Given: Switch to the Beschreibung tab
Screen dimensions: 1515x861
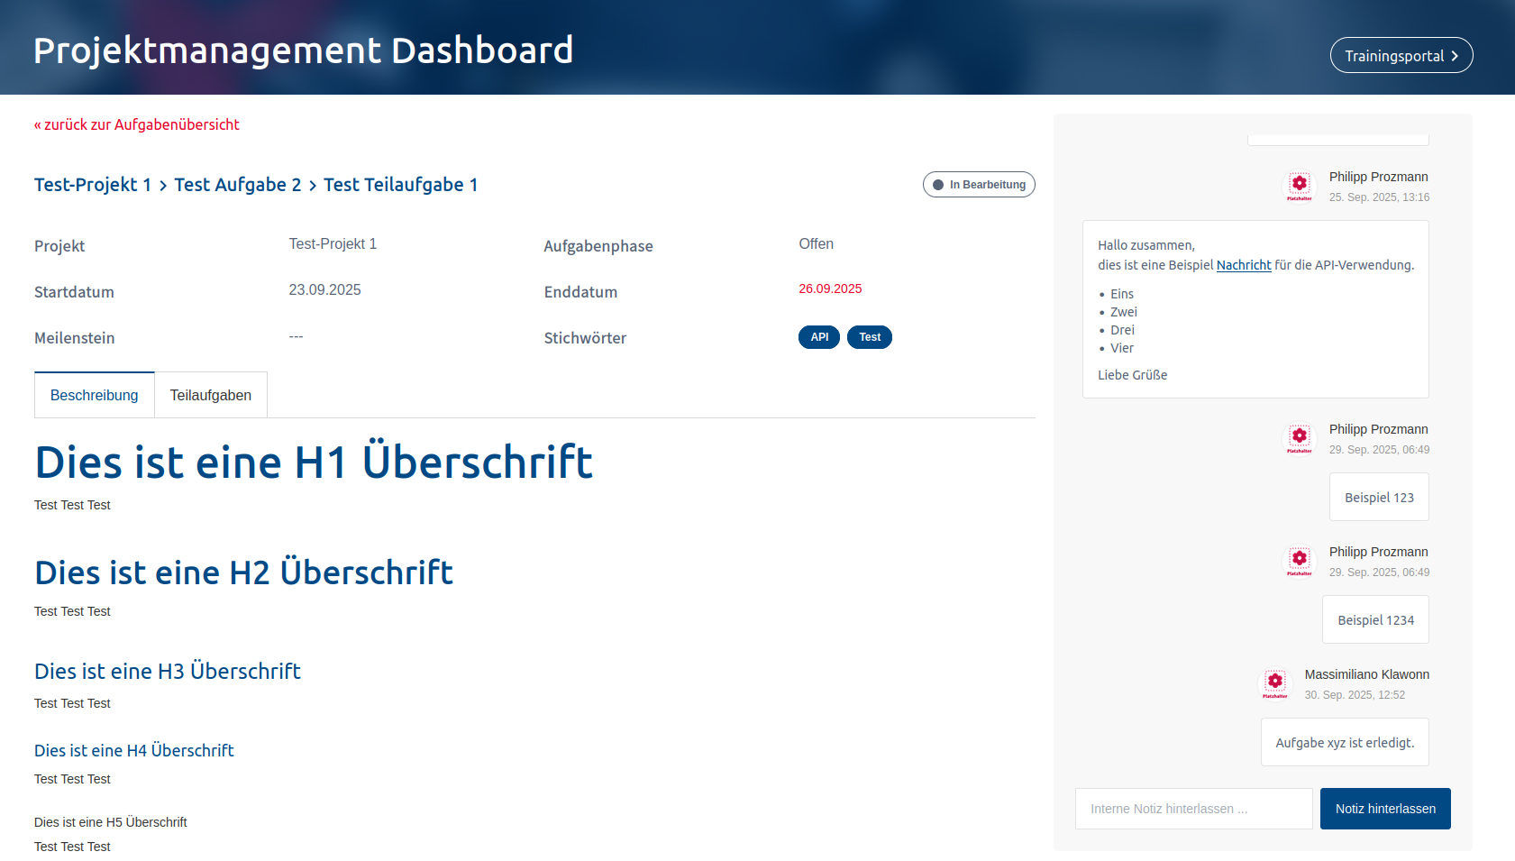Looking at the screenshot, I should pyautogui.click(x=95, y=395).
